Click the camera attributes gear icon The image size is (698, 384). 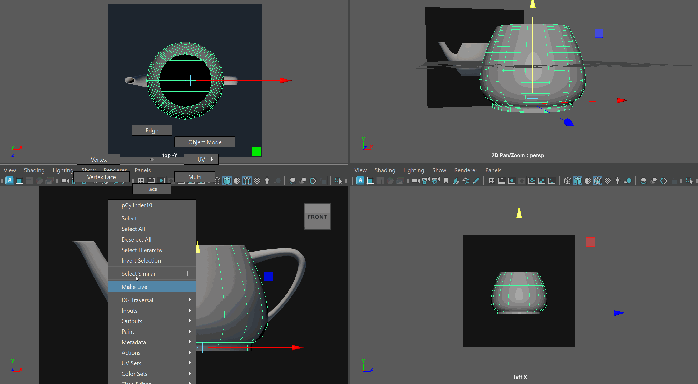436,181
